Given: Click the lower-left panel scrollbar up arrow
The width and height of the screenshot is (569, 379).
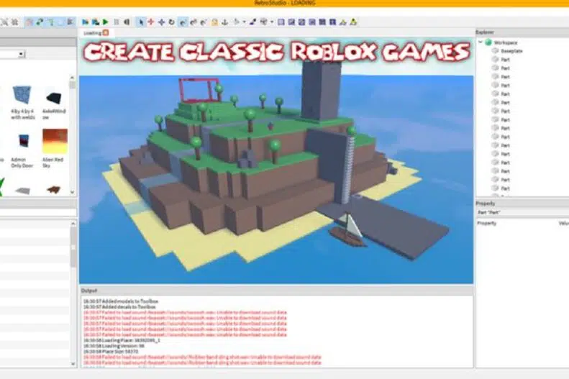Looking at the screenshot, I should (73, 224).
